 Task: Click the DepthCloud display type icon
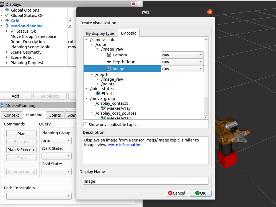109,62
